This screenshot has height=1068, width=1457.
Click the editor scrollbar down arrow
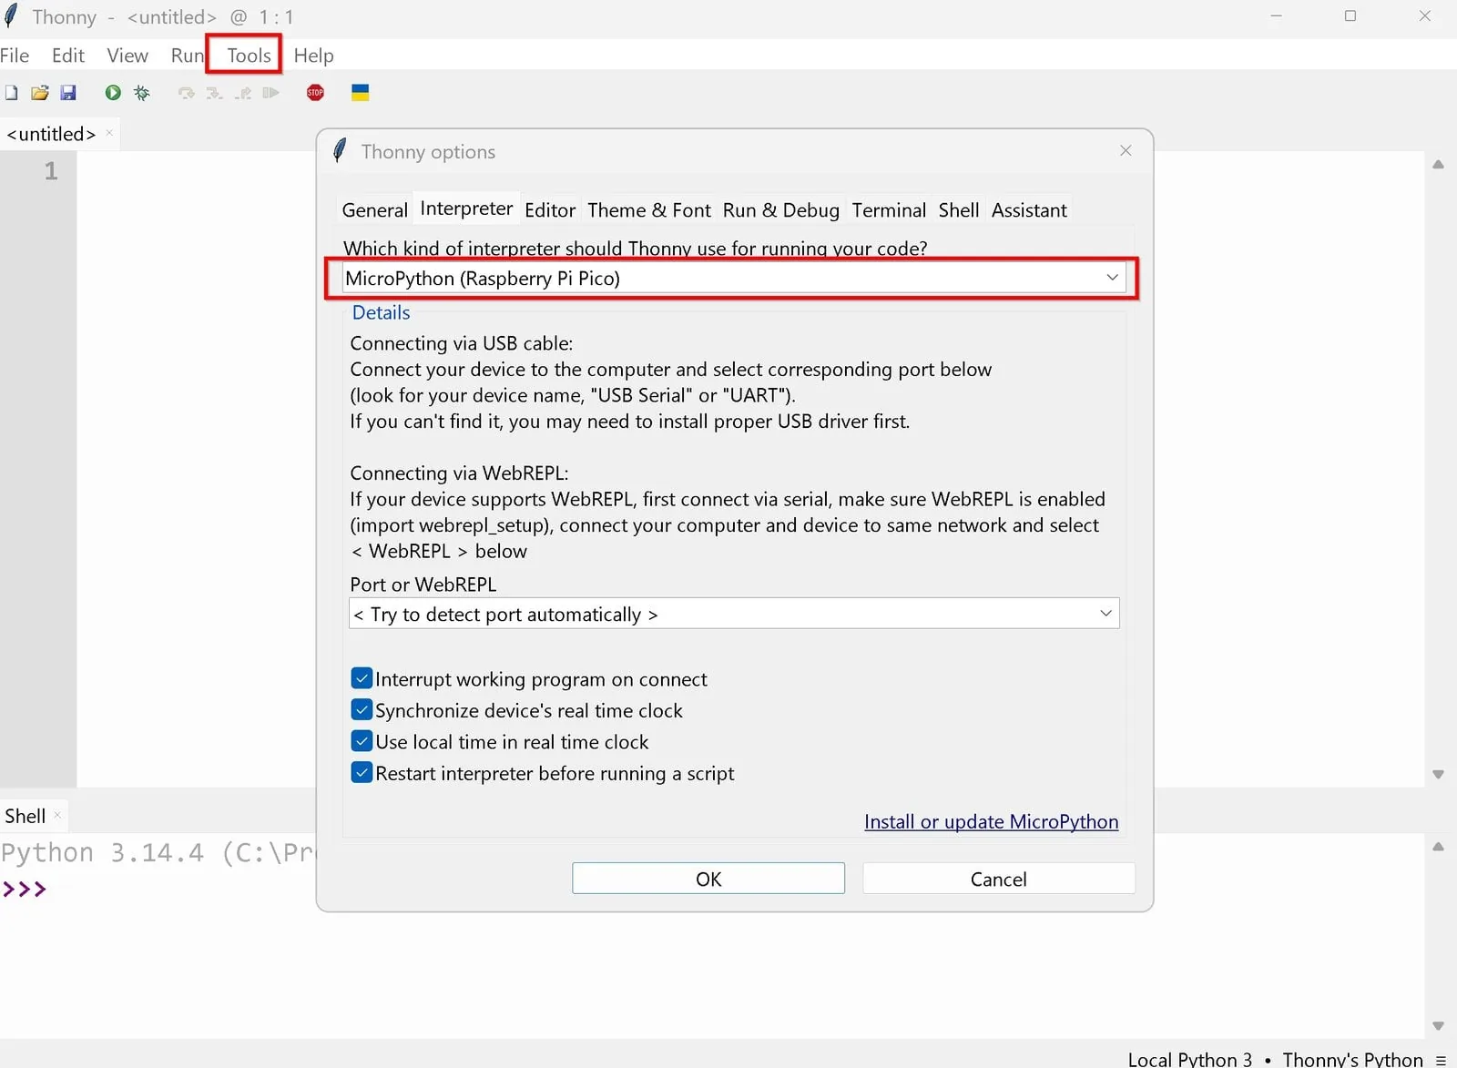point(1438,775)
